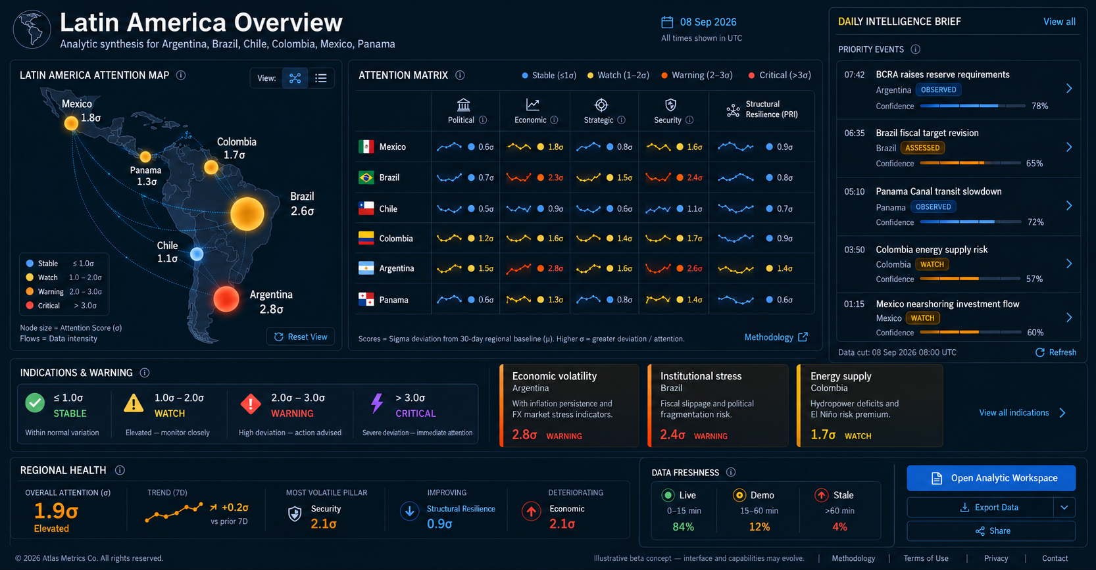The height and width of the screenshot is (570, 1096).
Task: Click the Strategic pillar target icon
Action: point(601,105)
